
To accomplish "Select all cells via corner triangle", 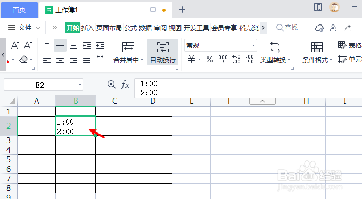I will [12, 101].
